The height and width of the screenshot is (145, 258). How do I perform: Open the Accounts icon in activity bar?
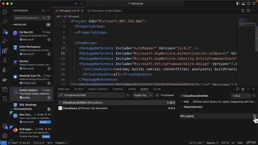tap(5, 126)
